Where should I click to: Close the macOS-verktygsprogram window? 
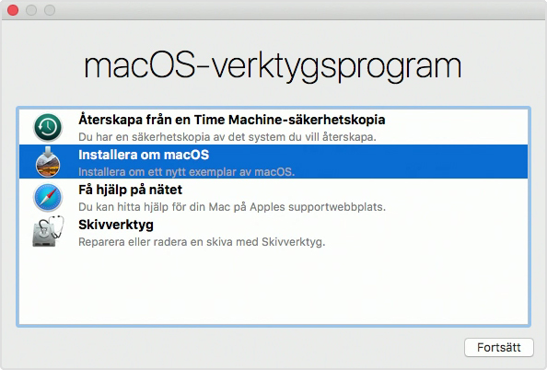coord(13,10)
